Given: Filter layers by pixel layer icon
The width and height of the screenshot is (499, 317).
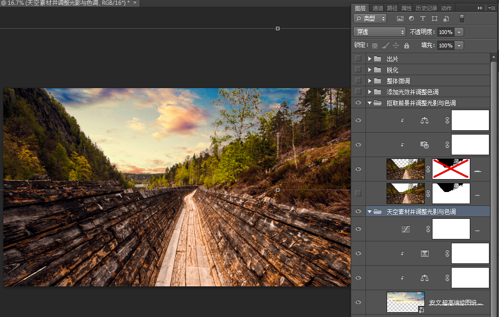Looking at the screenshot, I should tap(400, 19).
